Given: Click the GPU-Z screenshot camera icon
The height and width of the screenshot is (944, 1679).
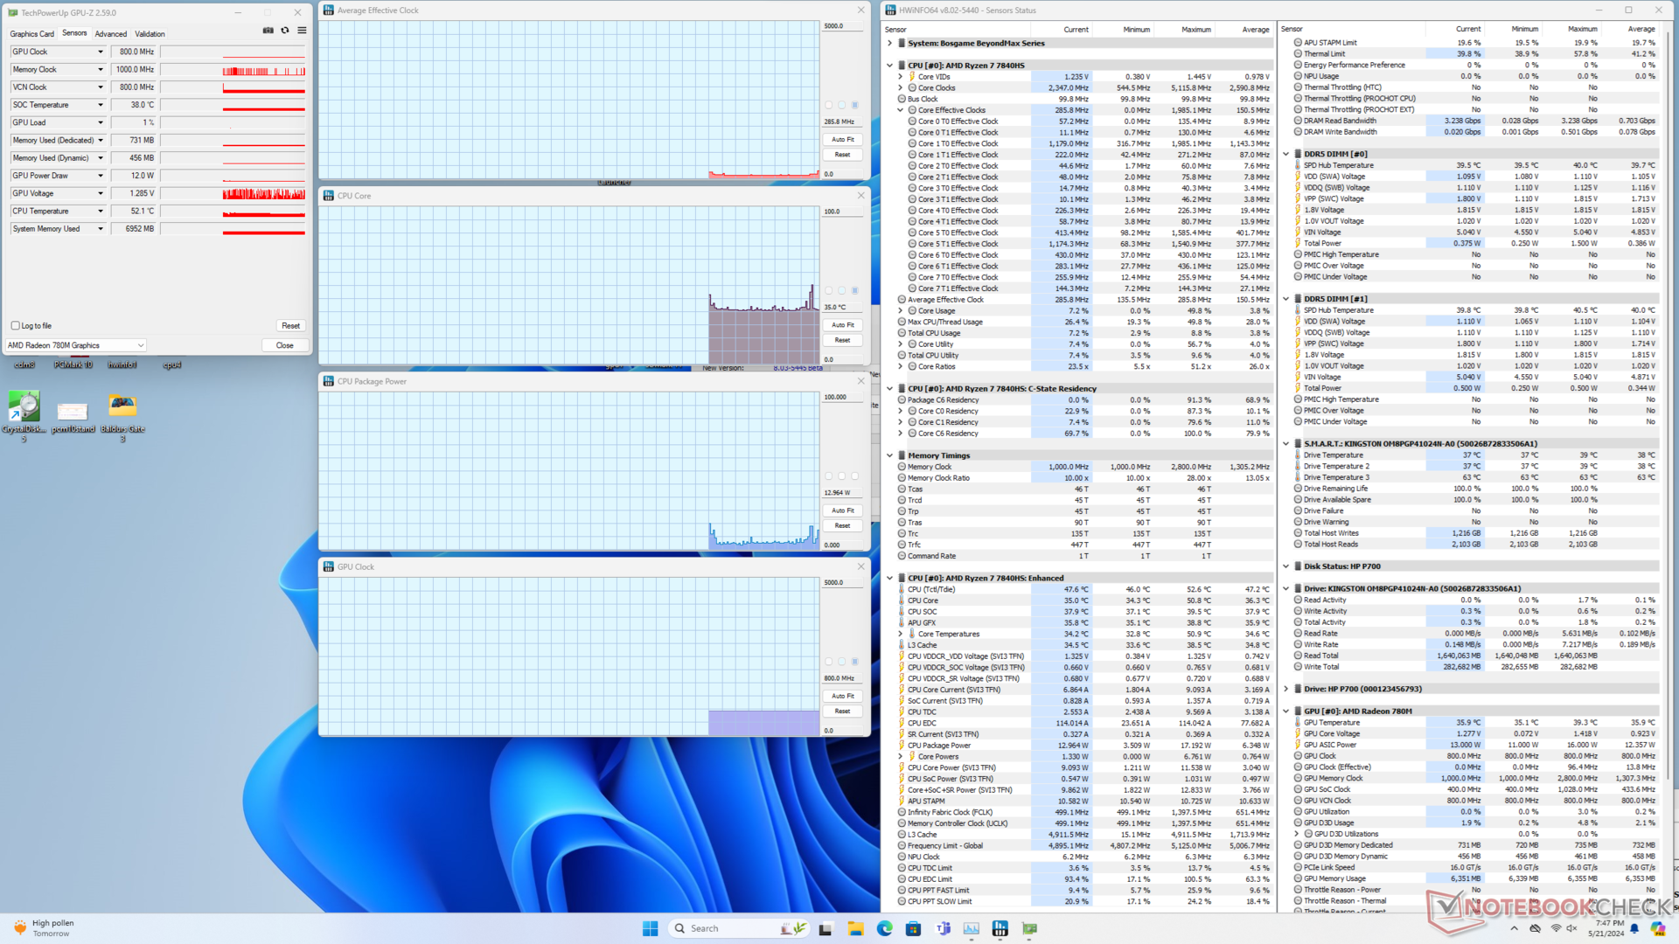Looking at the screenshot, I should (268, 31).
